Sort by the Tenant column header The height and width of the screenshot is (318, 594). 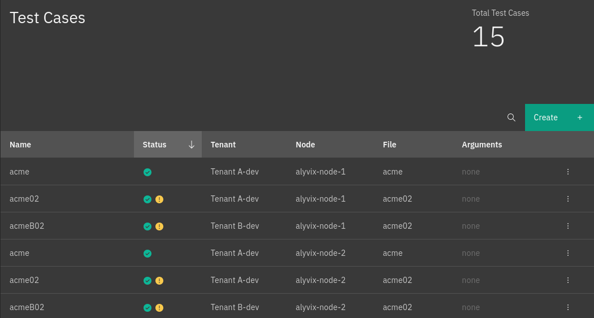click(223, 145)
